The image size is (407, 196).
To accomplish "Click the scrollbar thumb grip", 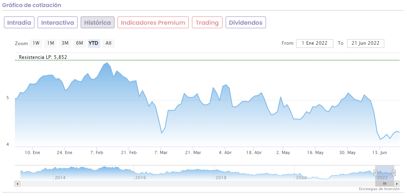I will [x=385, y=183].
